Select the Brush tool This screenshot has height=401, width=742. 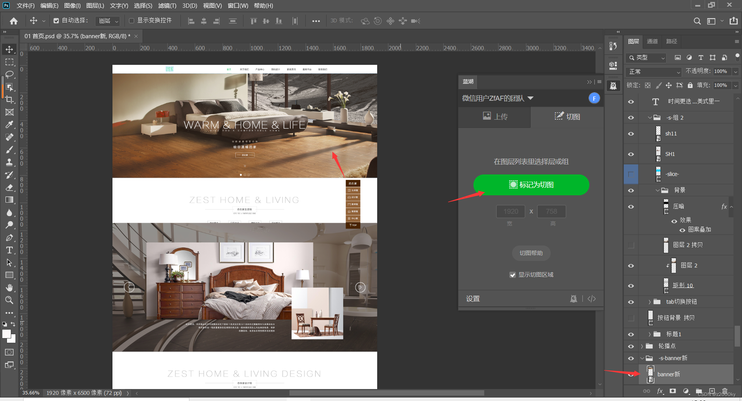point(9,150)
